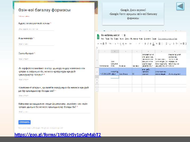Click the Merge cells icon in Sheets
Viewport: 190px width, 142px height.
(162, 44)
